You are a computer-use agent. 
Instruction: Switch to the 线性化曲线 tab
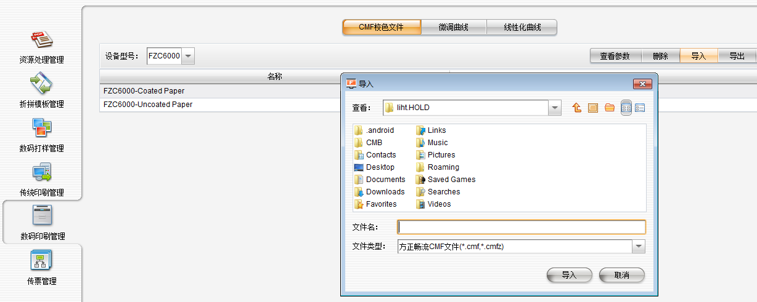coord(522,27)
